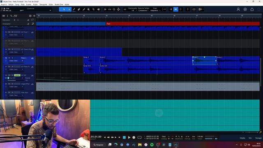
Task: Click the gray Organ/Pad instrument clip
Action: (x=148, y=87)
